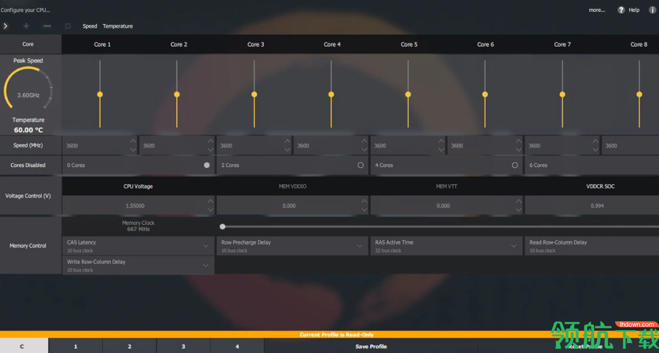Click Core 6 speed slider handle
The width and height of the screenshot is (659, 353).
coord(485,94)
